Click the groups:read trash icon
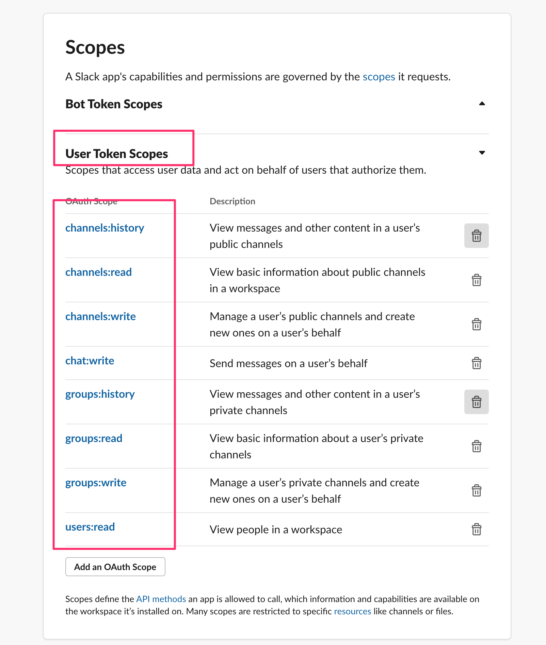546x645 pixels. (476, 446)
